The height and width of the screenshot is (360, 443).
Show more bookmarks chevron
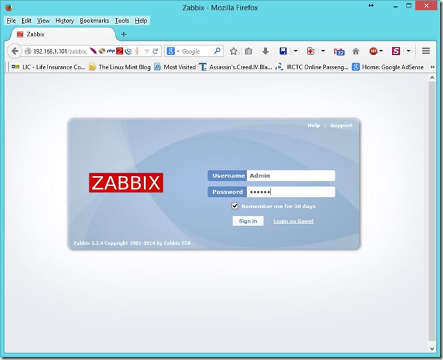[432, 67]
